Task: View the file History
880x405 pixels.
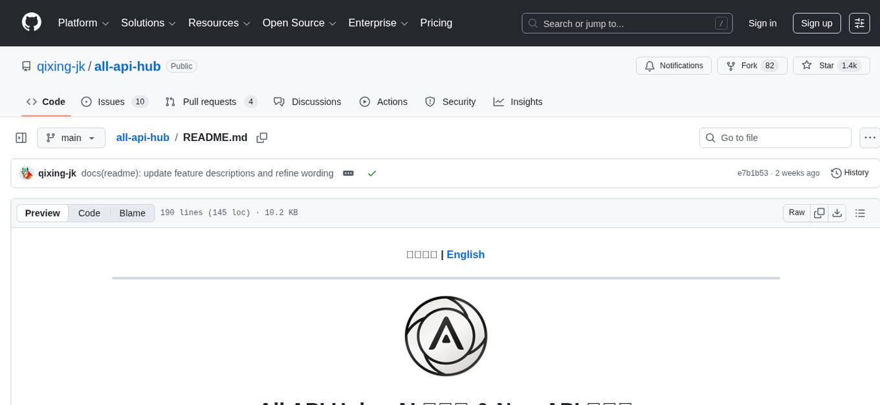Action: (850, 173)
